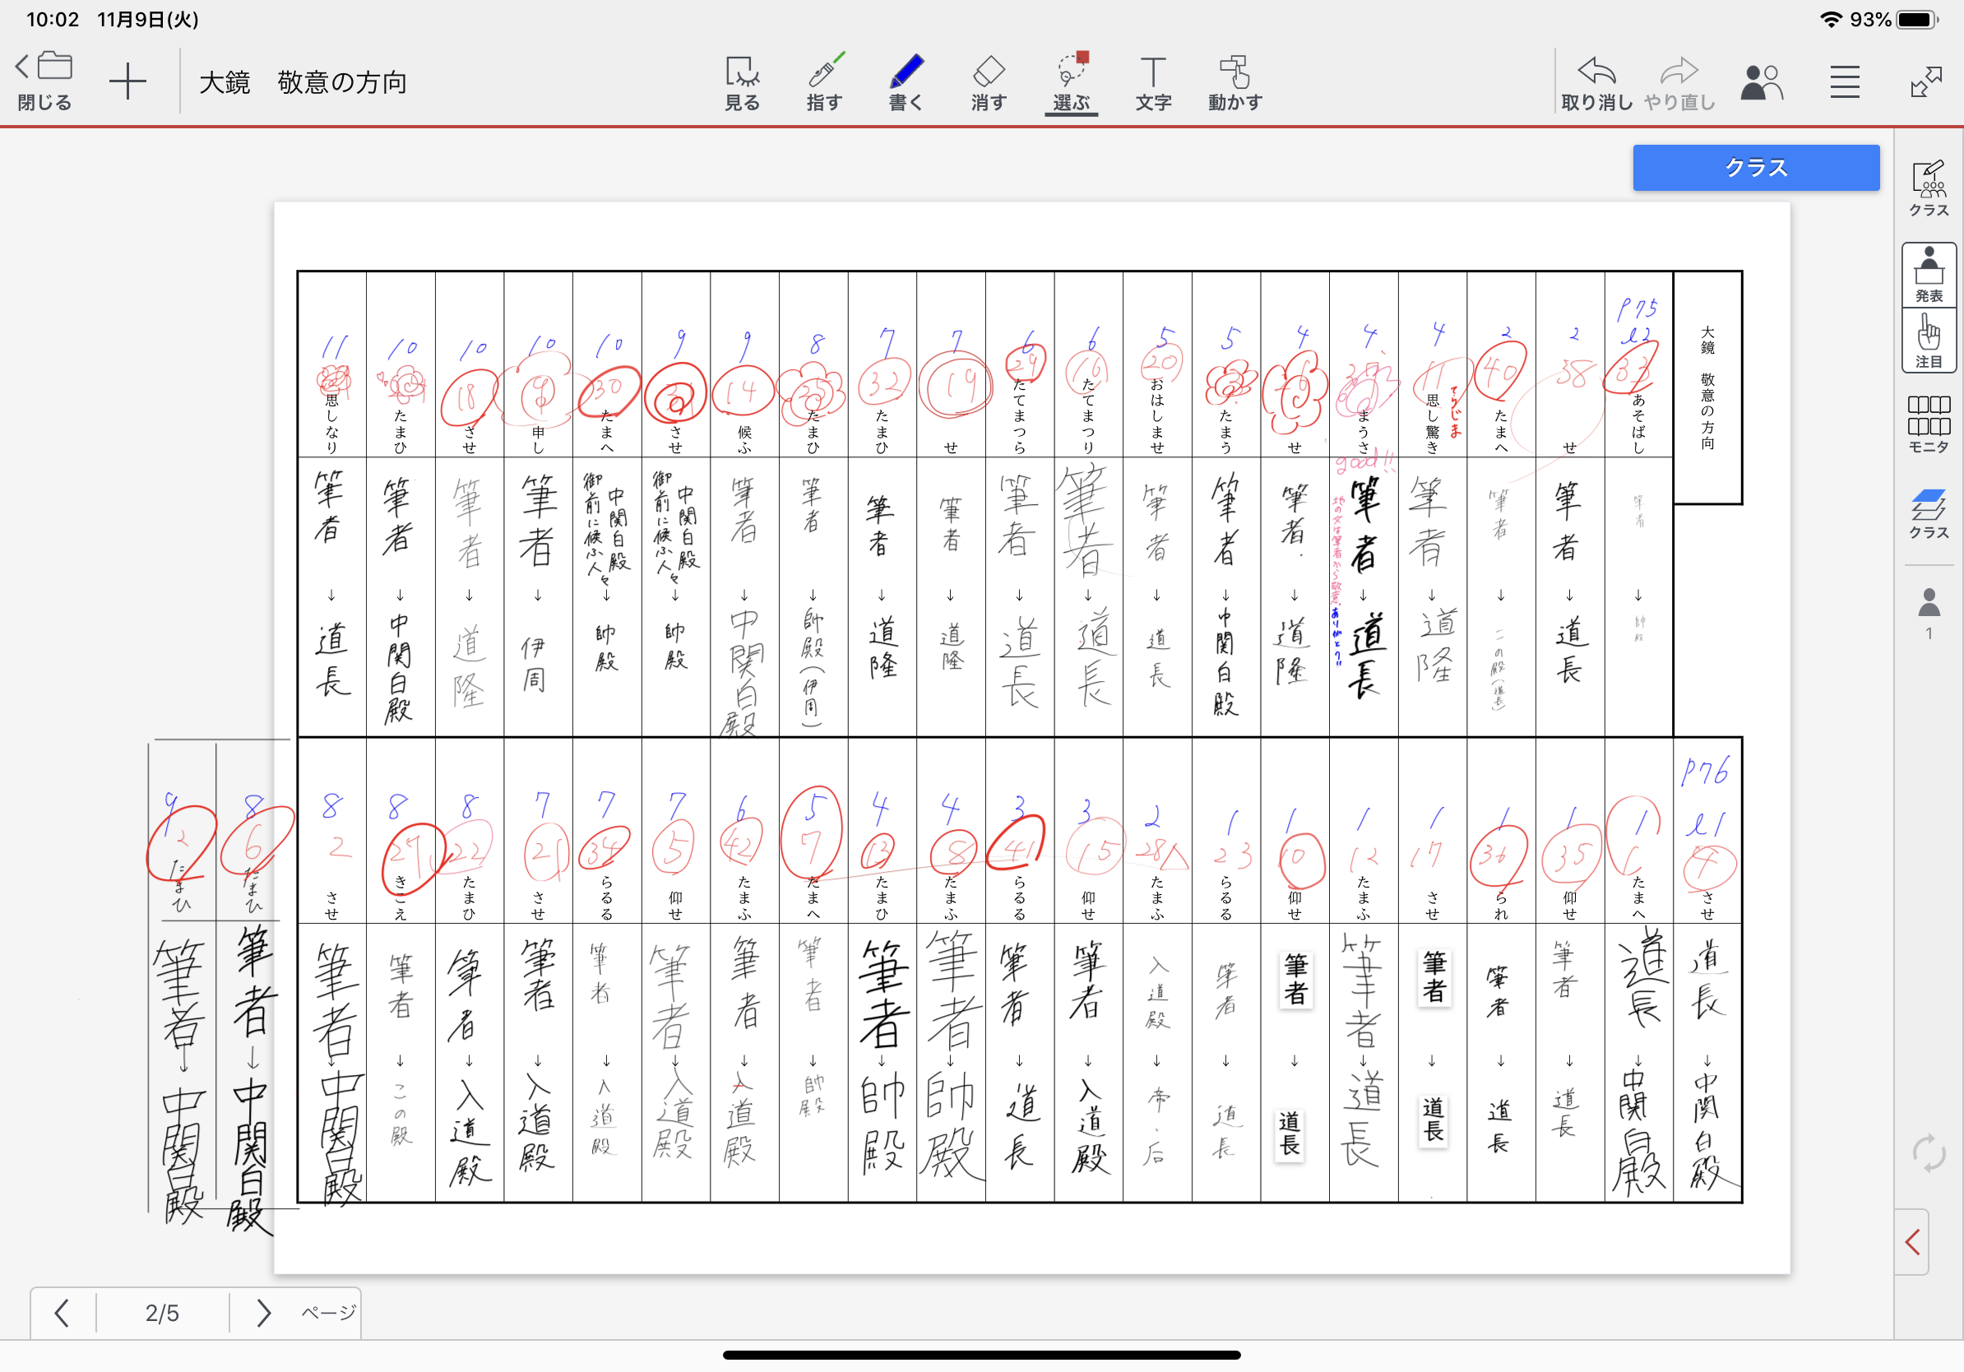This screenshot has height=1372, width=1964.
Task: Add a new page with the plus icon
Action: (x=127, y=83)
